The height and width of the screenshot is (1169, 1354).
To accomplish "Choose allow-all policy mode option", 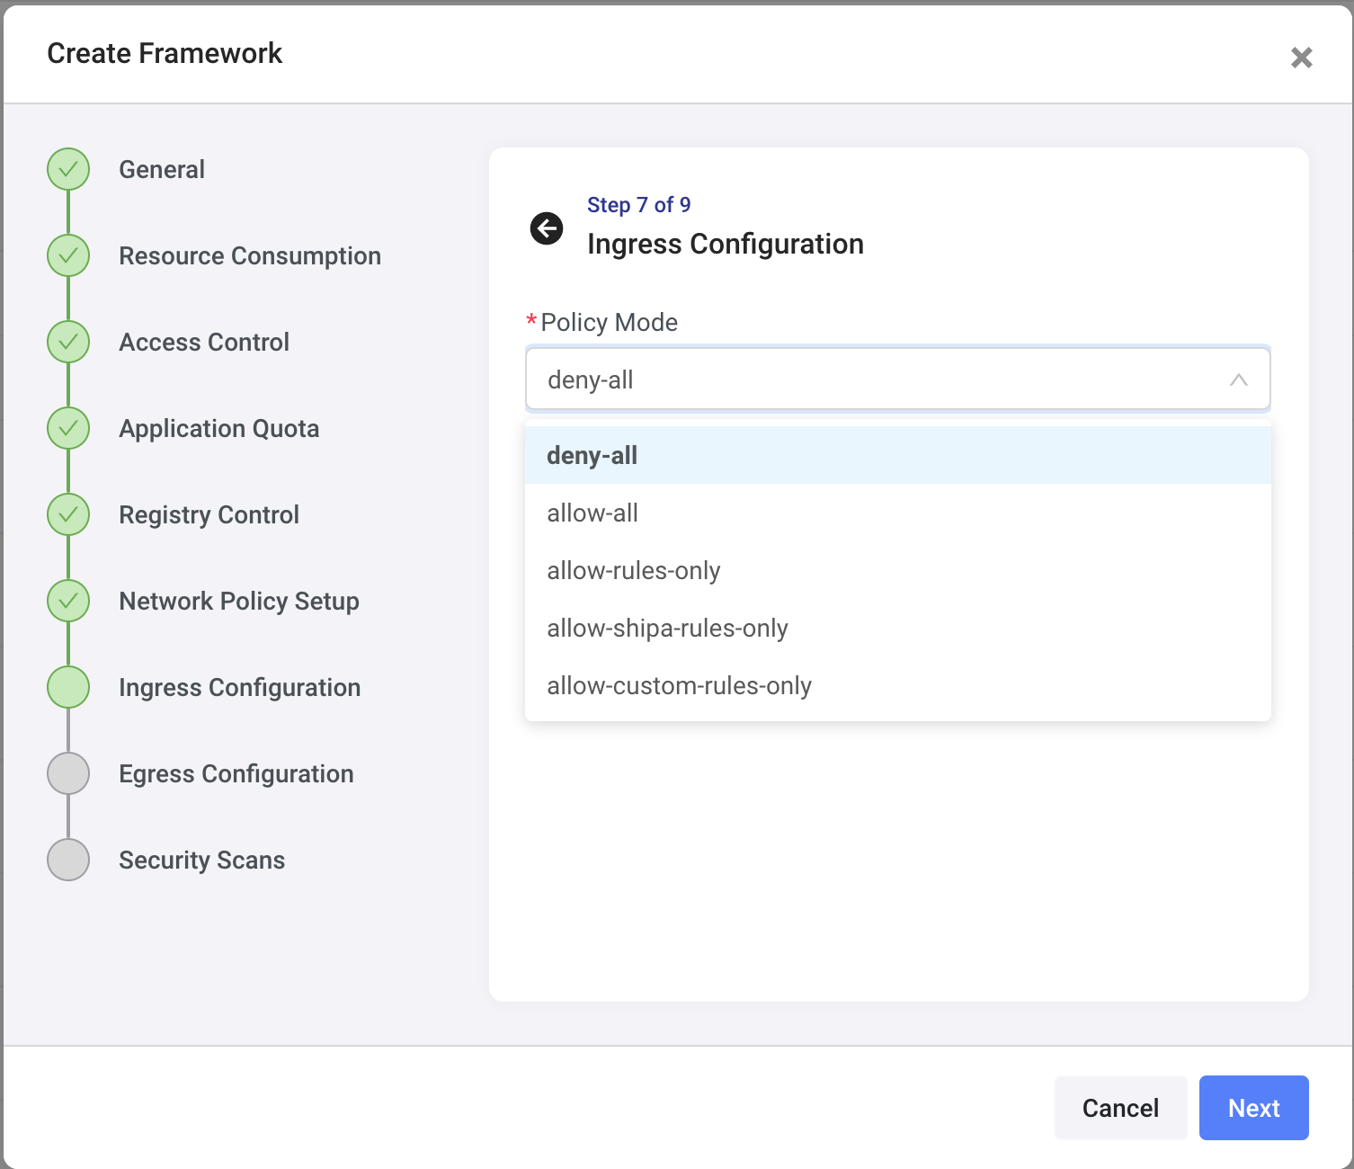I will 592,513.
